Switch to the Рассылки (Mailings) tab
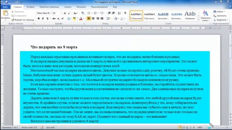 click(81, 7)
